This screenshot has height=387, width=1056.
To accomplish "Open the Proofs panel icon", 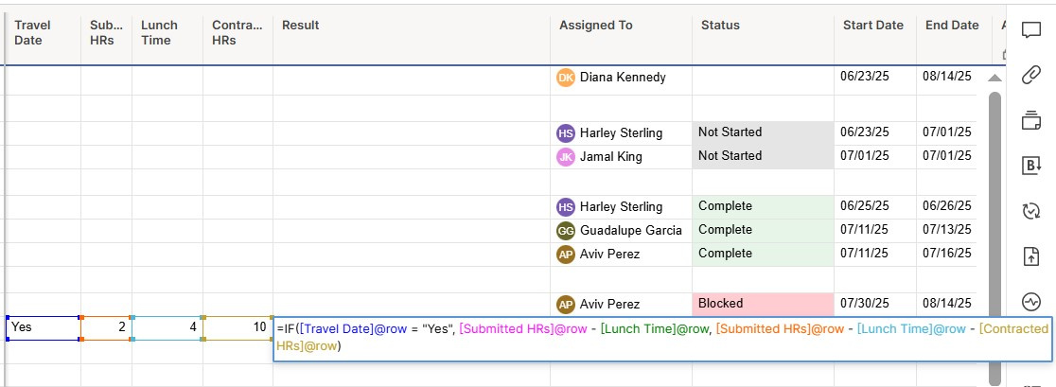I will click(1031, 120).
